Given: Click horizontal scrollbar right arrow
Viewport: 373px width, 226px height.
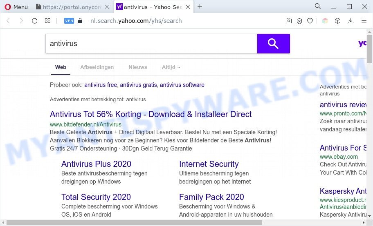Looking at the screenshot, I should pyautogui.click(x=364, y=223).
